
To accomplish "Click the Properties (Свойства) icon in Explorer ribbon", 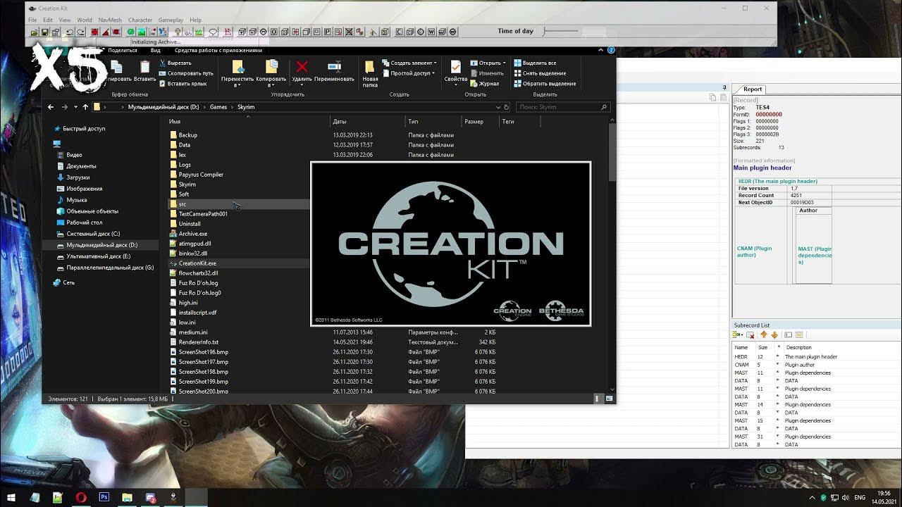I will pyautogui.click(x=456, y=67).
